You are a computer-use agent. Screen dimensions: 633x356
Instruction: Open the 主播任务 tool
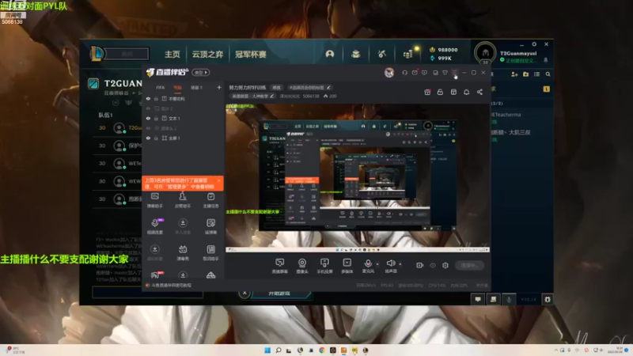pyautogui.click(x=210, y=200)
